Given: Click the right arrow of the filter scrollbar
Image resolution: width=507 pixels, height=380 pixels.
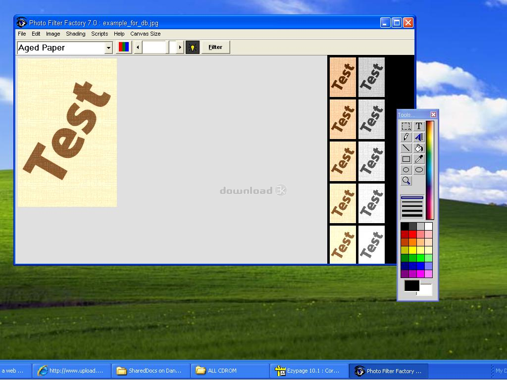Looking at the screenshot, I should coord(180,47).
